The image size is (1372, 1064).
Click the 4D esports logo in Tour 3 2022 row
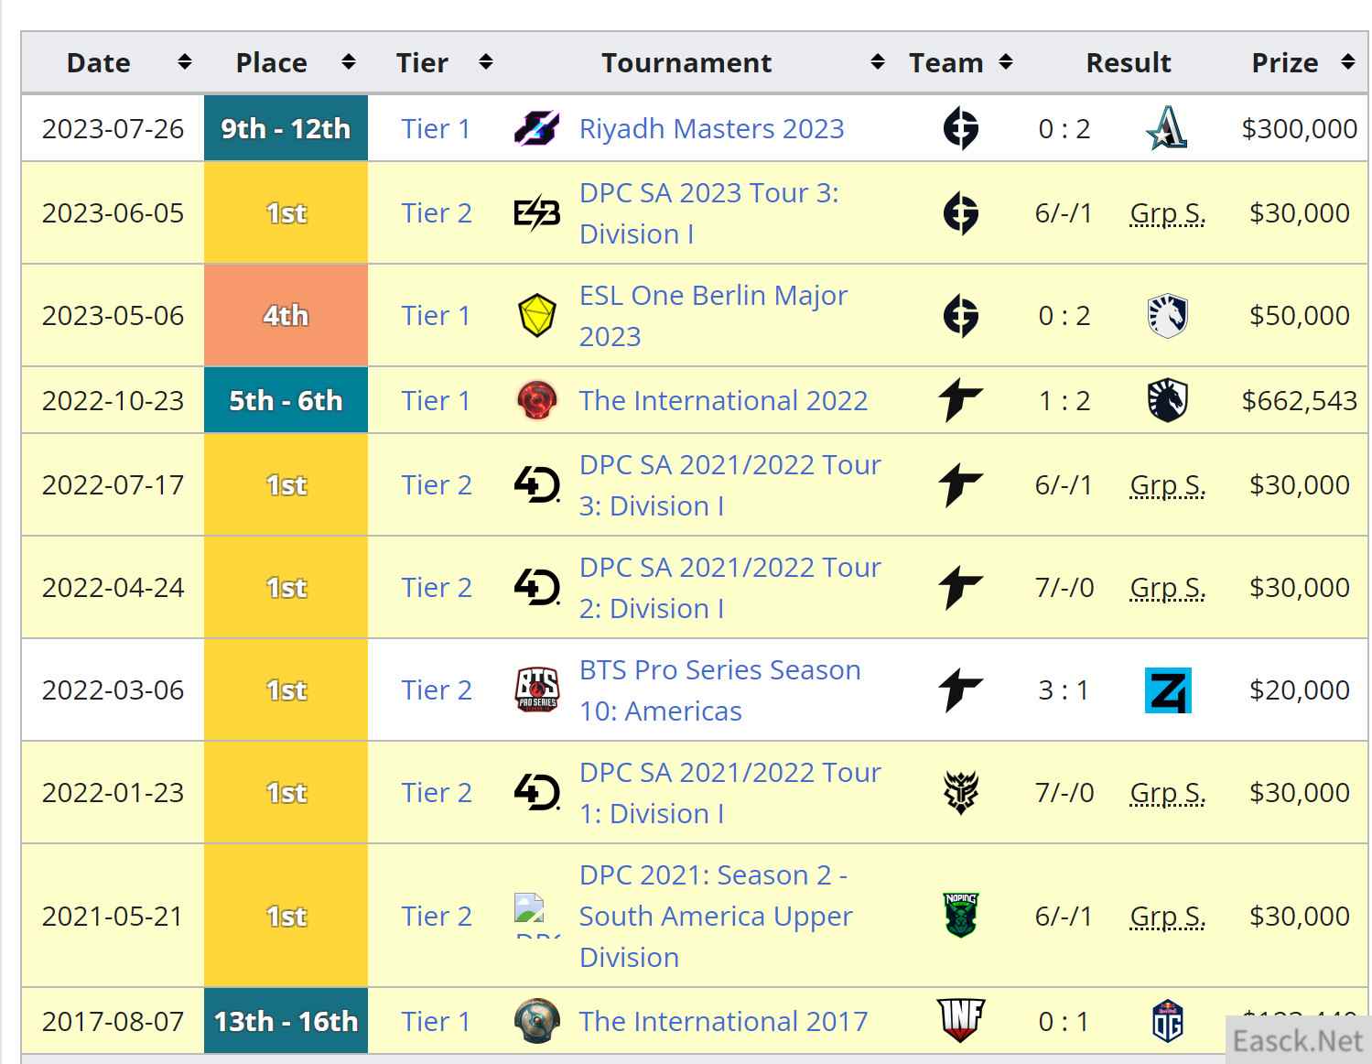tap(536, 484)
